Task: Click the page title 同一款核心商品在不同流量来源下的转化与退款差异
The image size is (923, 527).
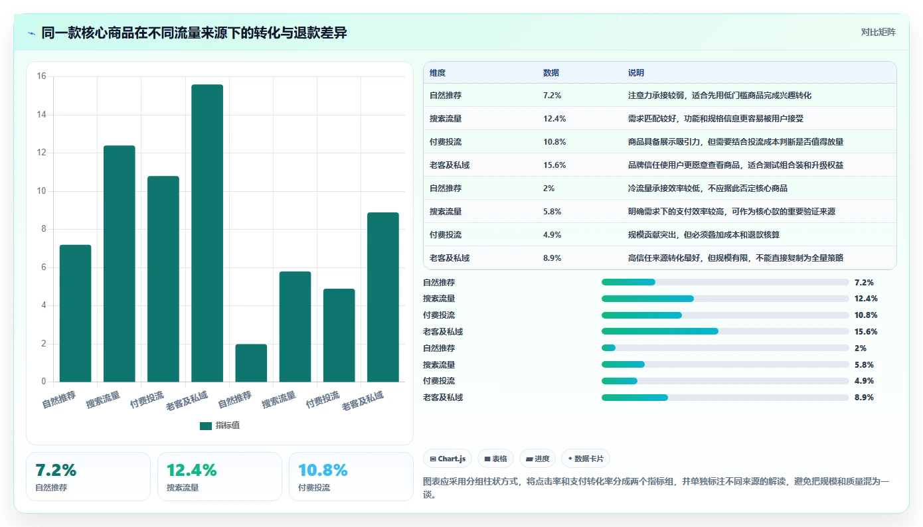Action: [194, 33]
